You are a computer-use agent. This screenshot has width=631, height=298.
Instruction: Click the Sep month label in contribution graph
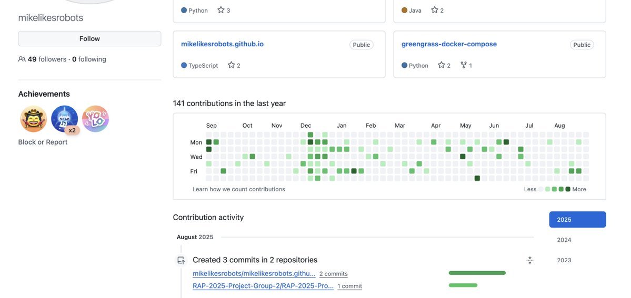point(211,126)
